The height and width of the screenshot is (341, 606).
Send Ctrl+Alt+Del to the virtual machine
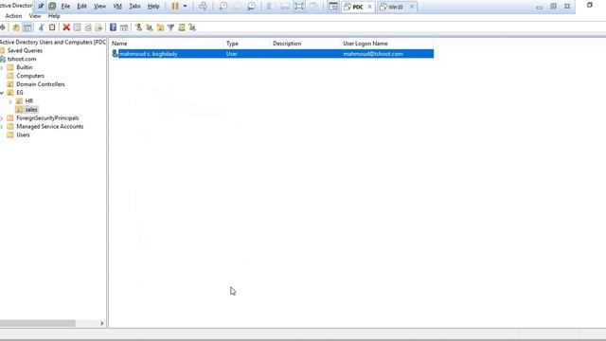tap(203, 7)
